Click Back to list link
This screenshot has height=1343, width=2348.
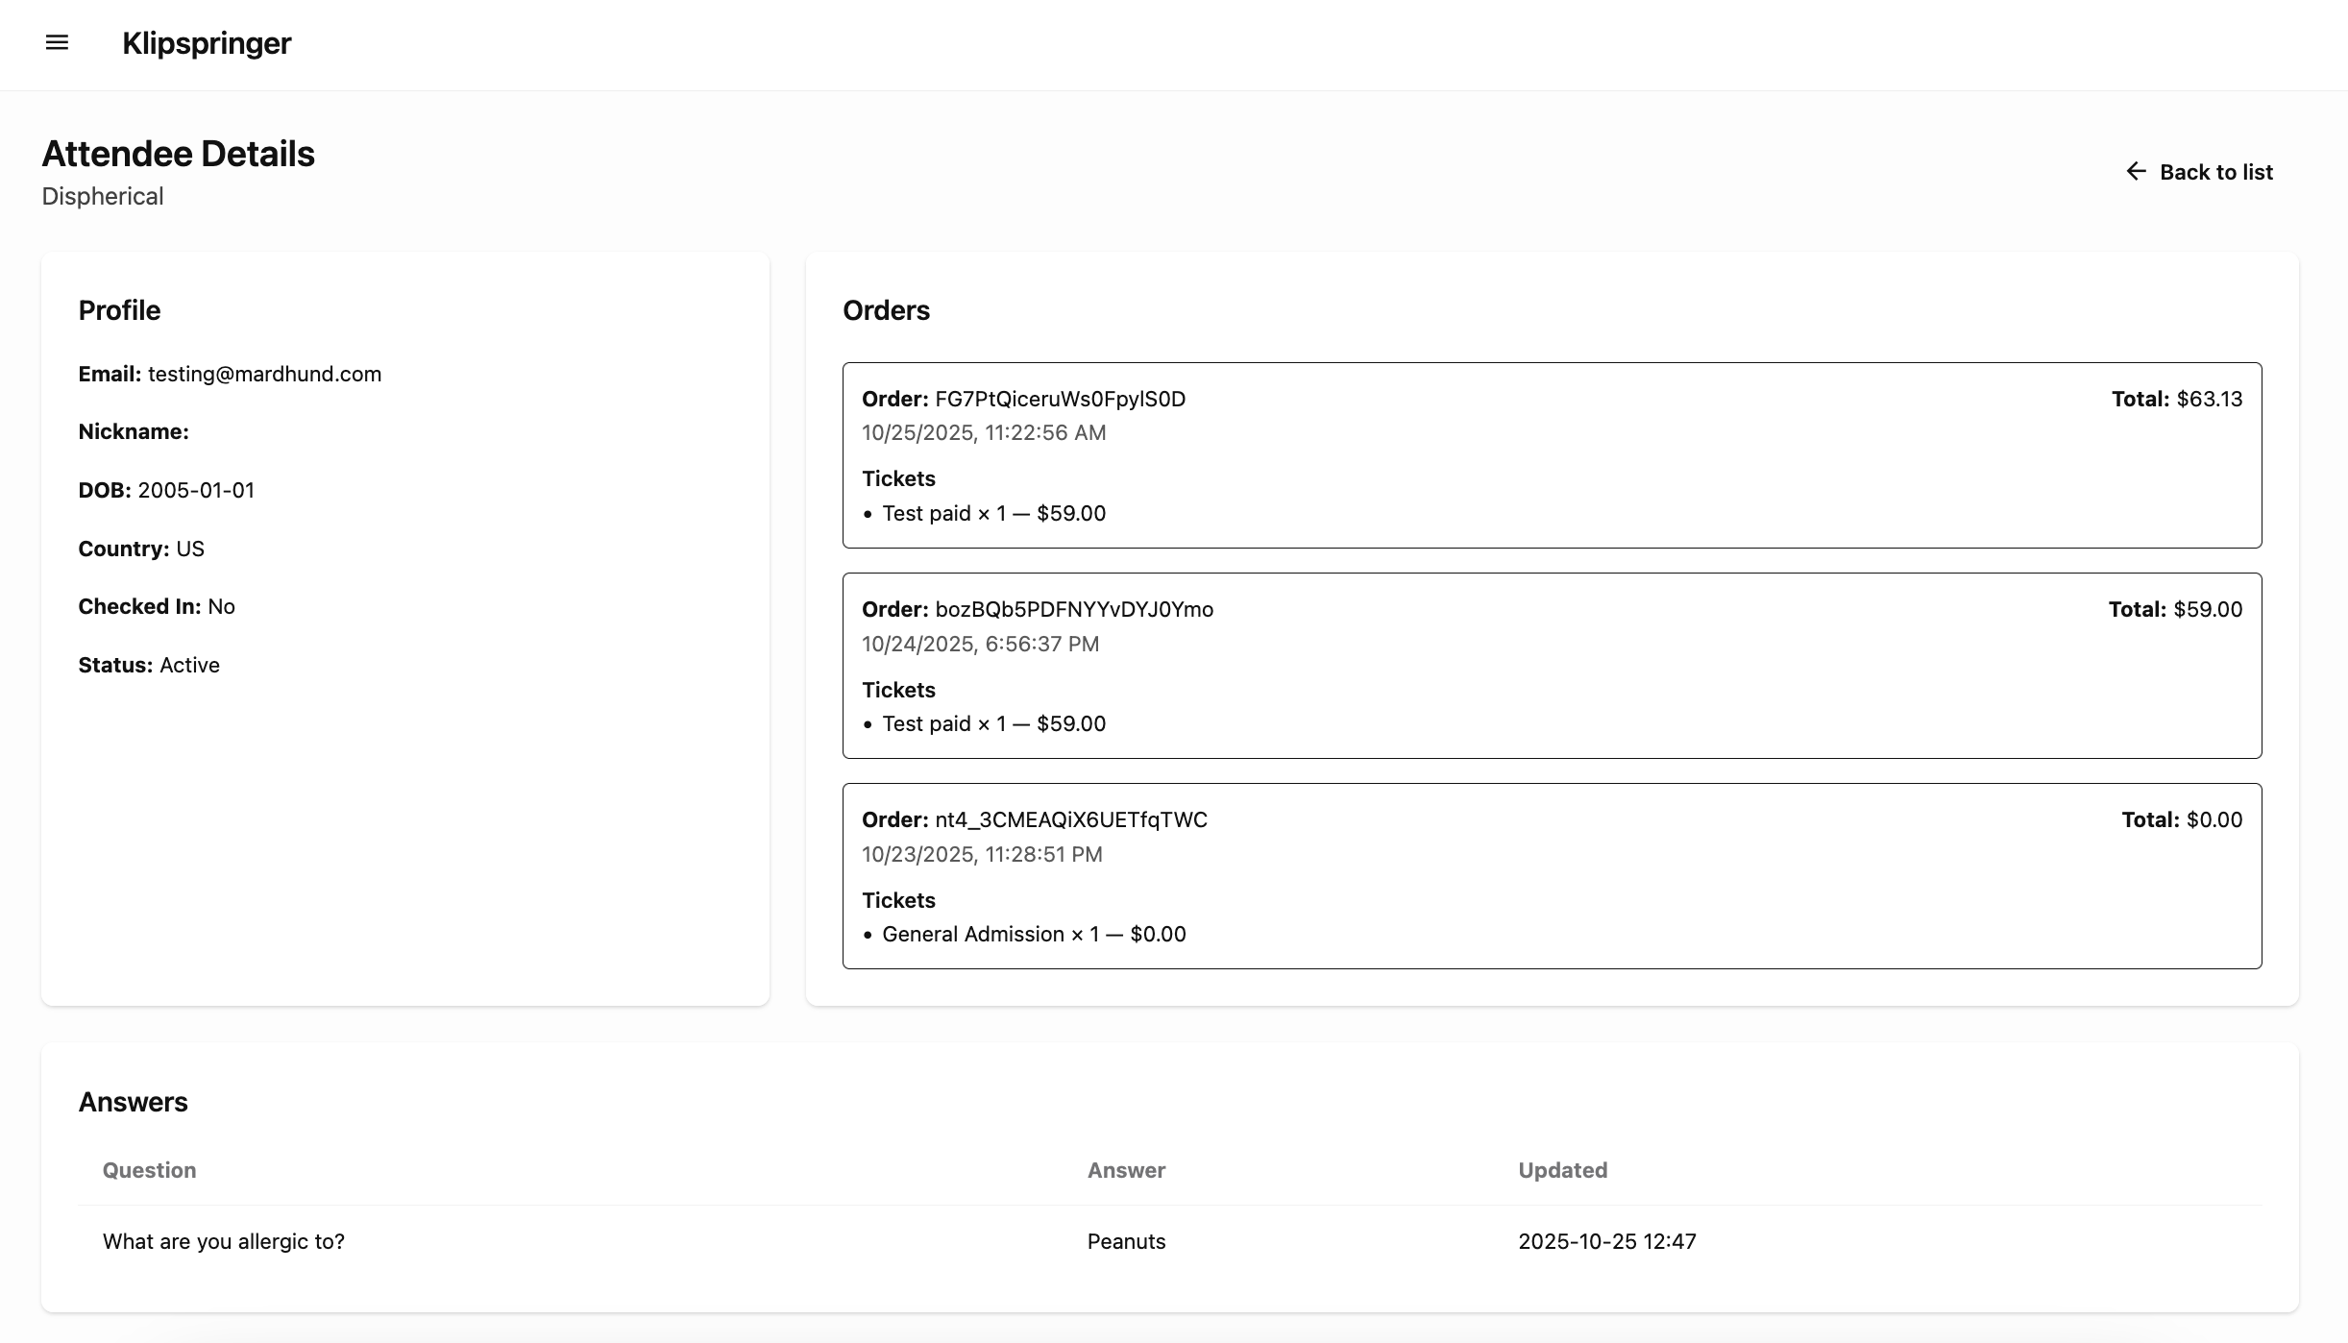point(2215,172)
